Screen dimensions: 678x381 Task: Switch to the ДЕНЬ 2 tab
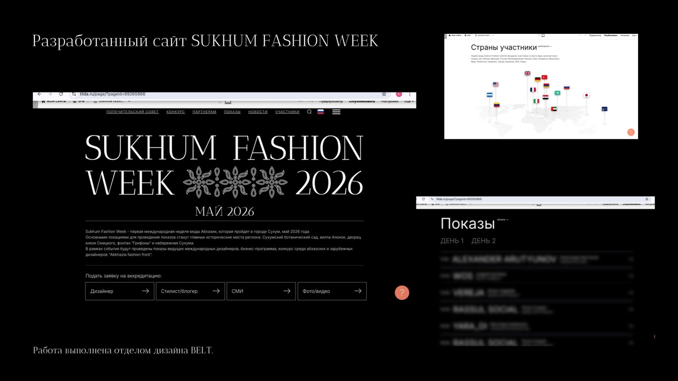pyautogui.click(x=483, y=241)
